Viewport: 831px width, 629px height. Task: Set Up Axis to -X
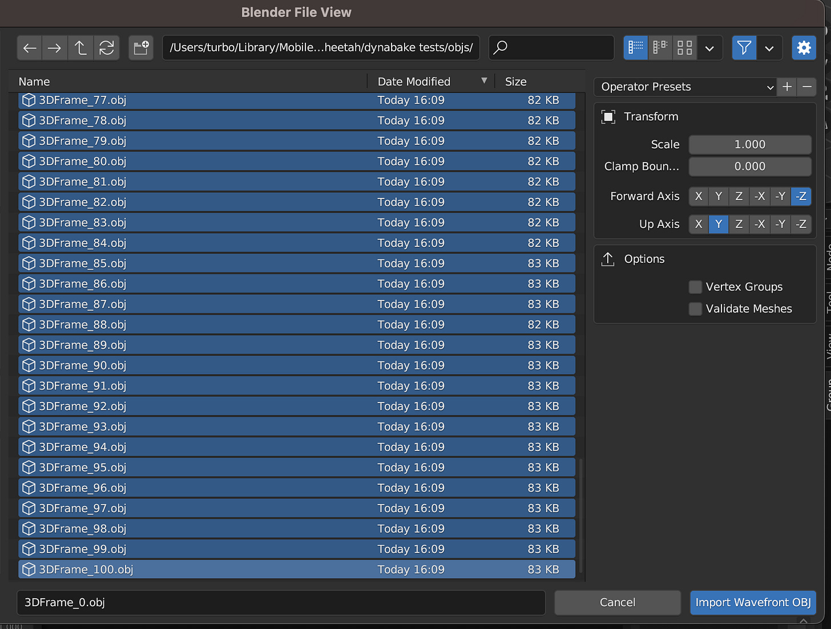click(x=760, y=224)
